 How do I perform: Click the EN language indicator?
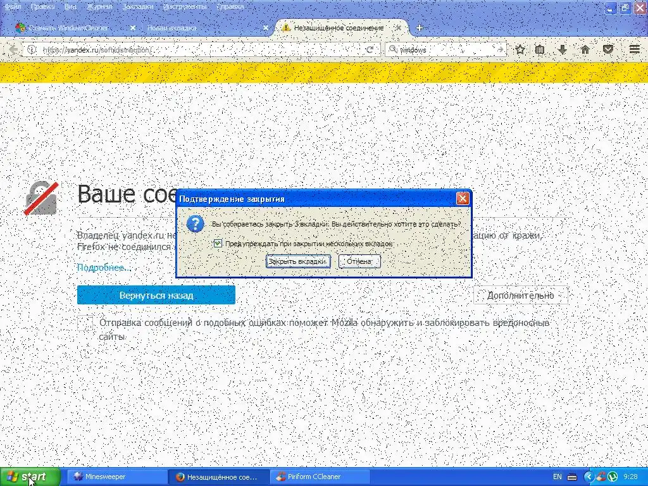(x=557, y=477)
